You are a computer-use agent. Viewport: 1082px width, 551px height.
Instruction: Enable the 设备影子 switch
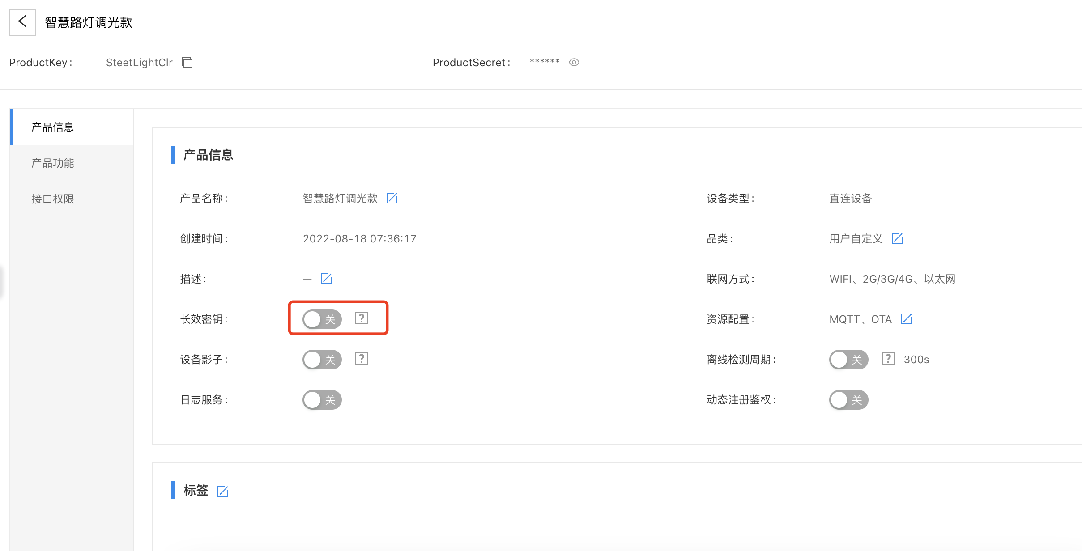322,360
